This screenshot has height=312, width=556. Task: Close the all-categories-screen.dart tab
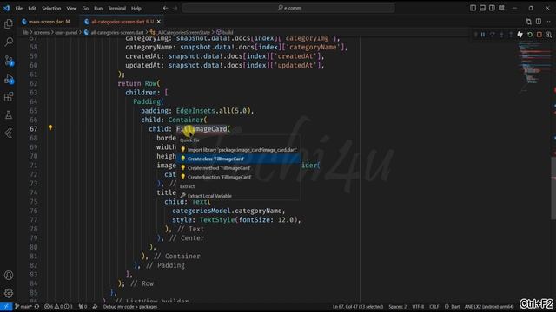[159, 22]
